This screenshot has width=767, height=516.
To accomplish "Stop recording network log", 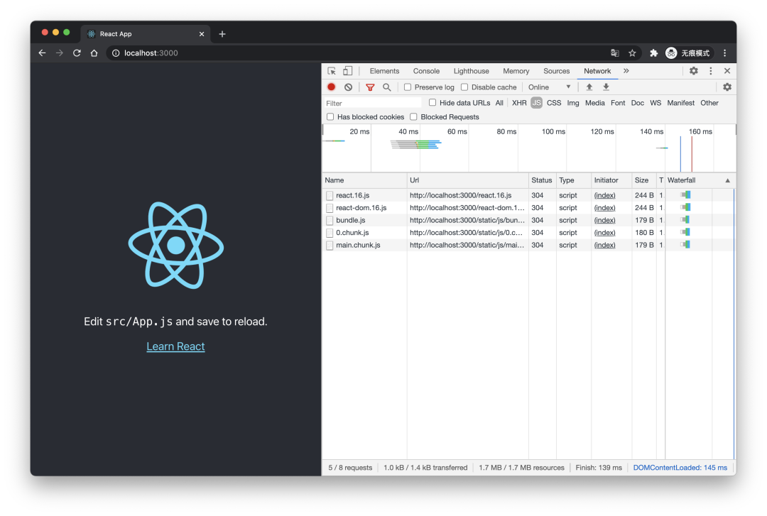I will (x=331, y=87).
